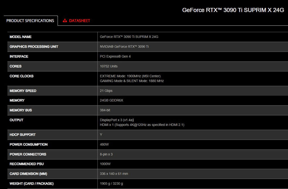Select the EXTREME Mode 1900MHz line

coord(130,76)
